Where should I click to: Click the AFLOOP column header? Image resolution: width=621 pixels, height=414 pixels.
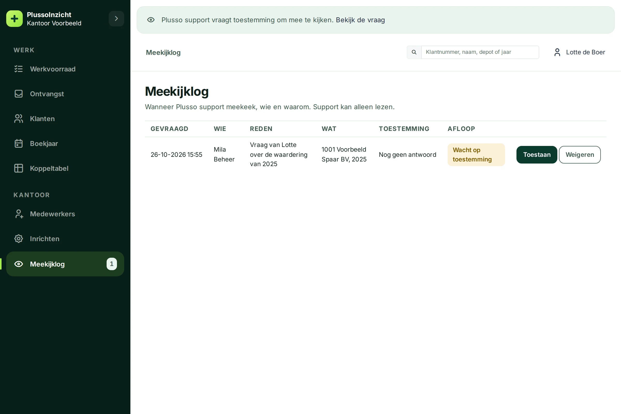click(x=461, y=129)
